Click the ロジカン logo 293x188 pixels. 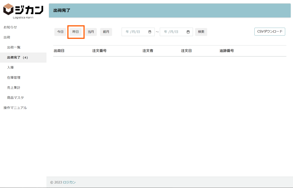[x=23, y=11]
